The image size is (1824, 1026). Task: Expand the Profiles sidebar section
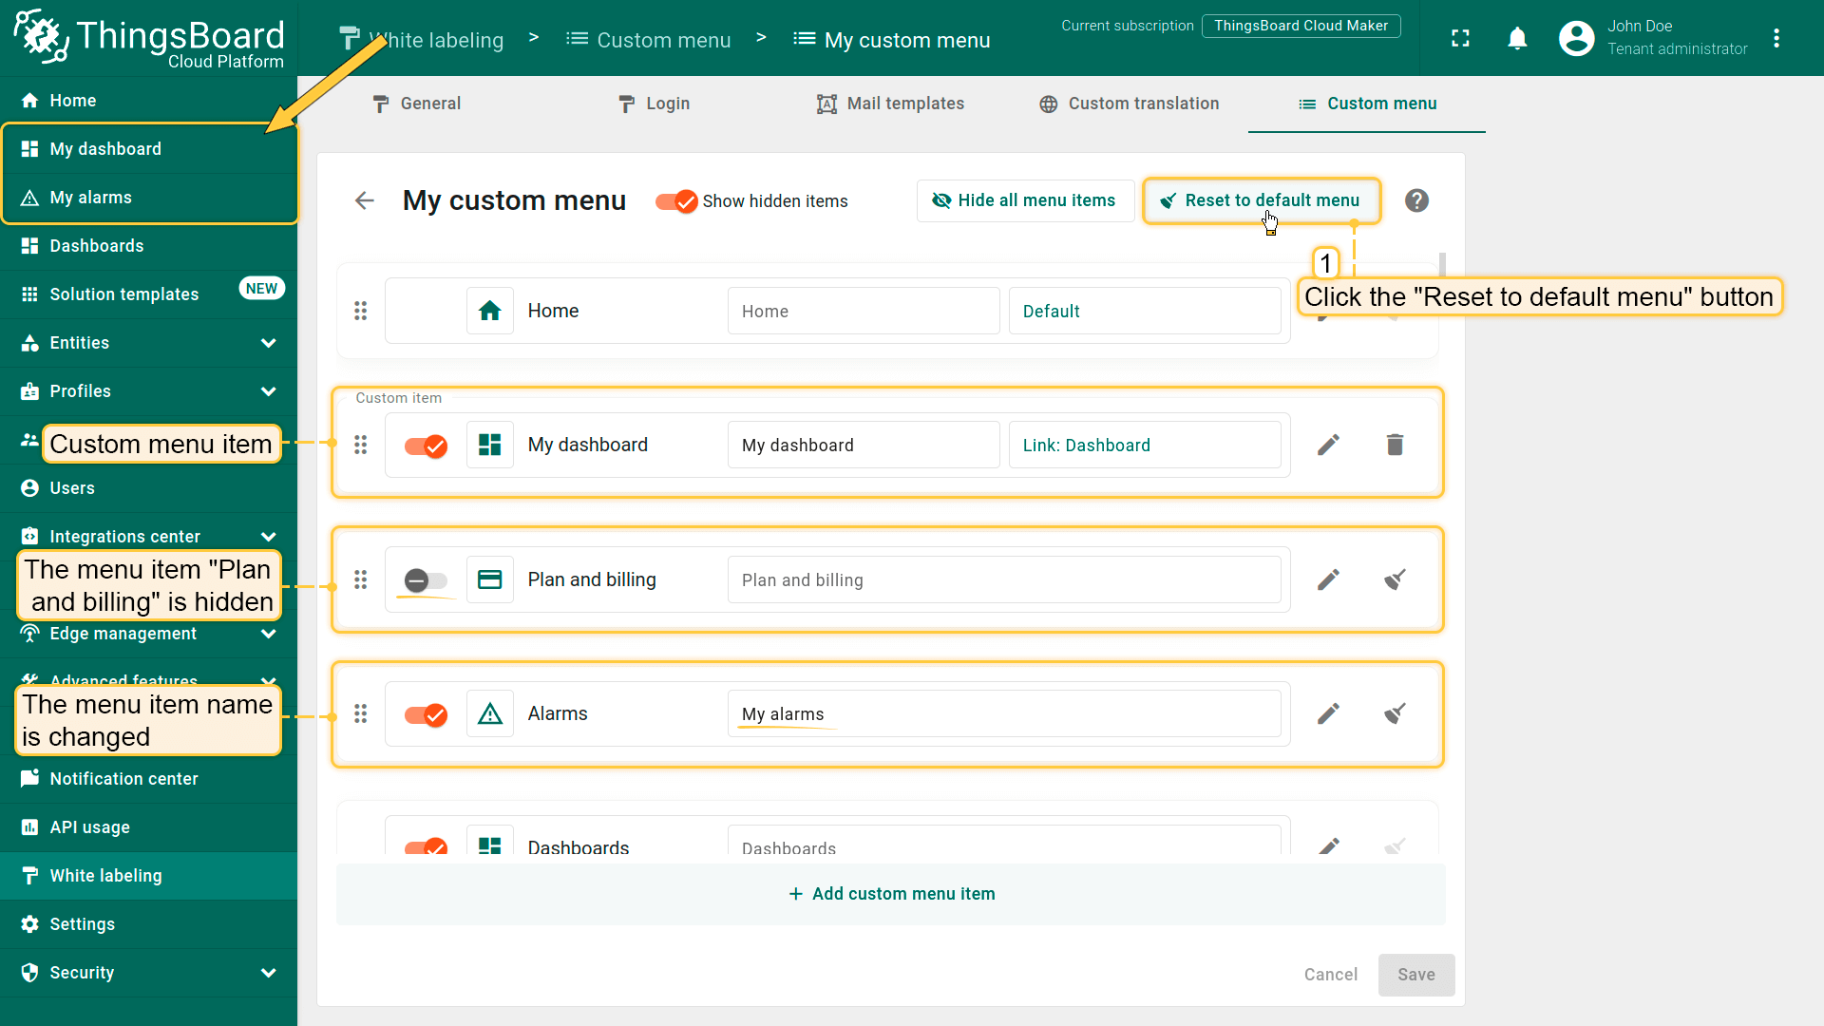(268, 391)
